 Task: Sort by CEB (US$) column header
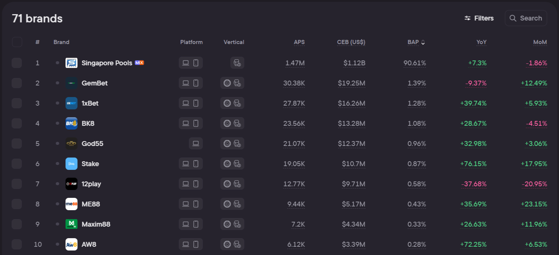[351, 42]
